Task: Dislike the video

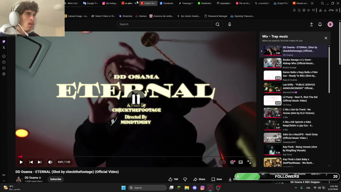Action: pos(185,179)
